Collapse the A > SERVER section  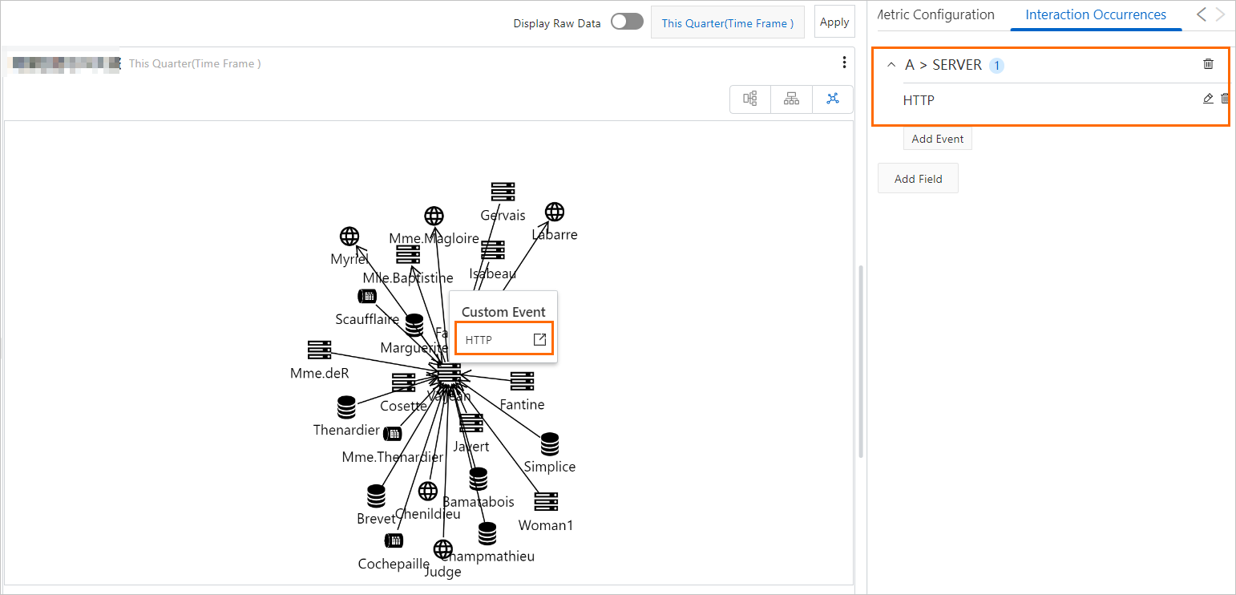pos(891,65)
